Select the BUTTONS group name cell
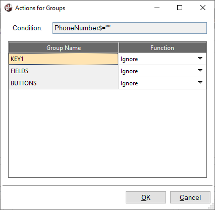Screen dimensions: 215x210 [64, 83]
